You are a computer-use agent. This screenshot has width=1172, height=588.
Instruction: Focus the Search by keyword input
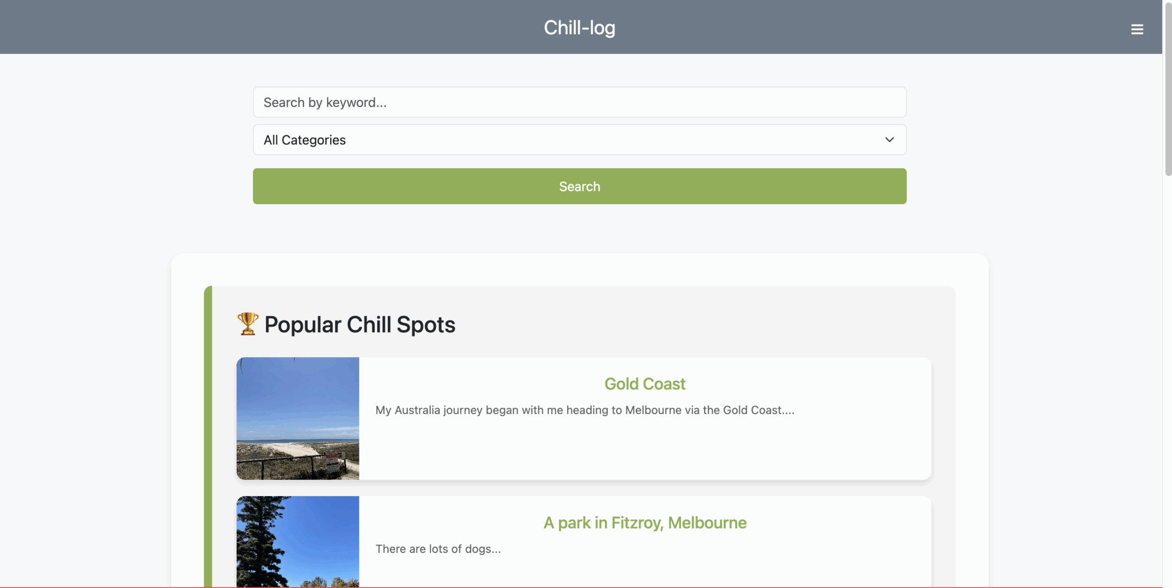tap(579, 102)
